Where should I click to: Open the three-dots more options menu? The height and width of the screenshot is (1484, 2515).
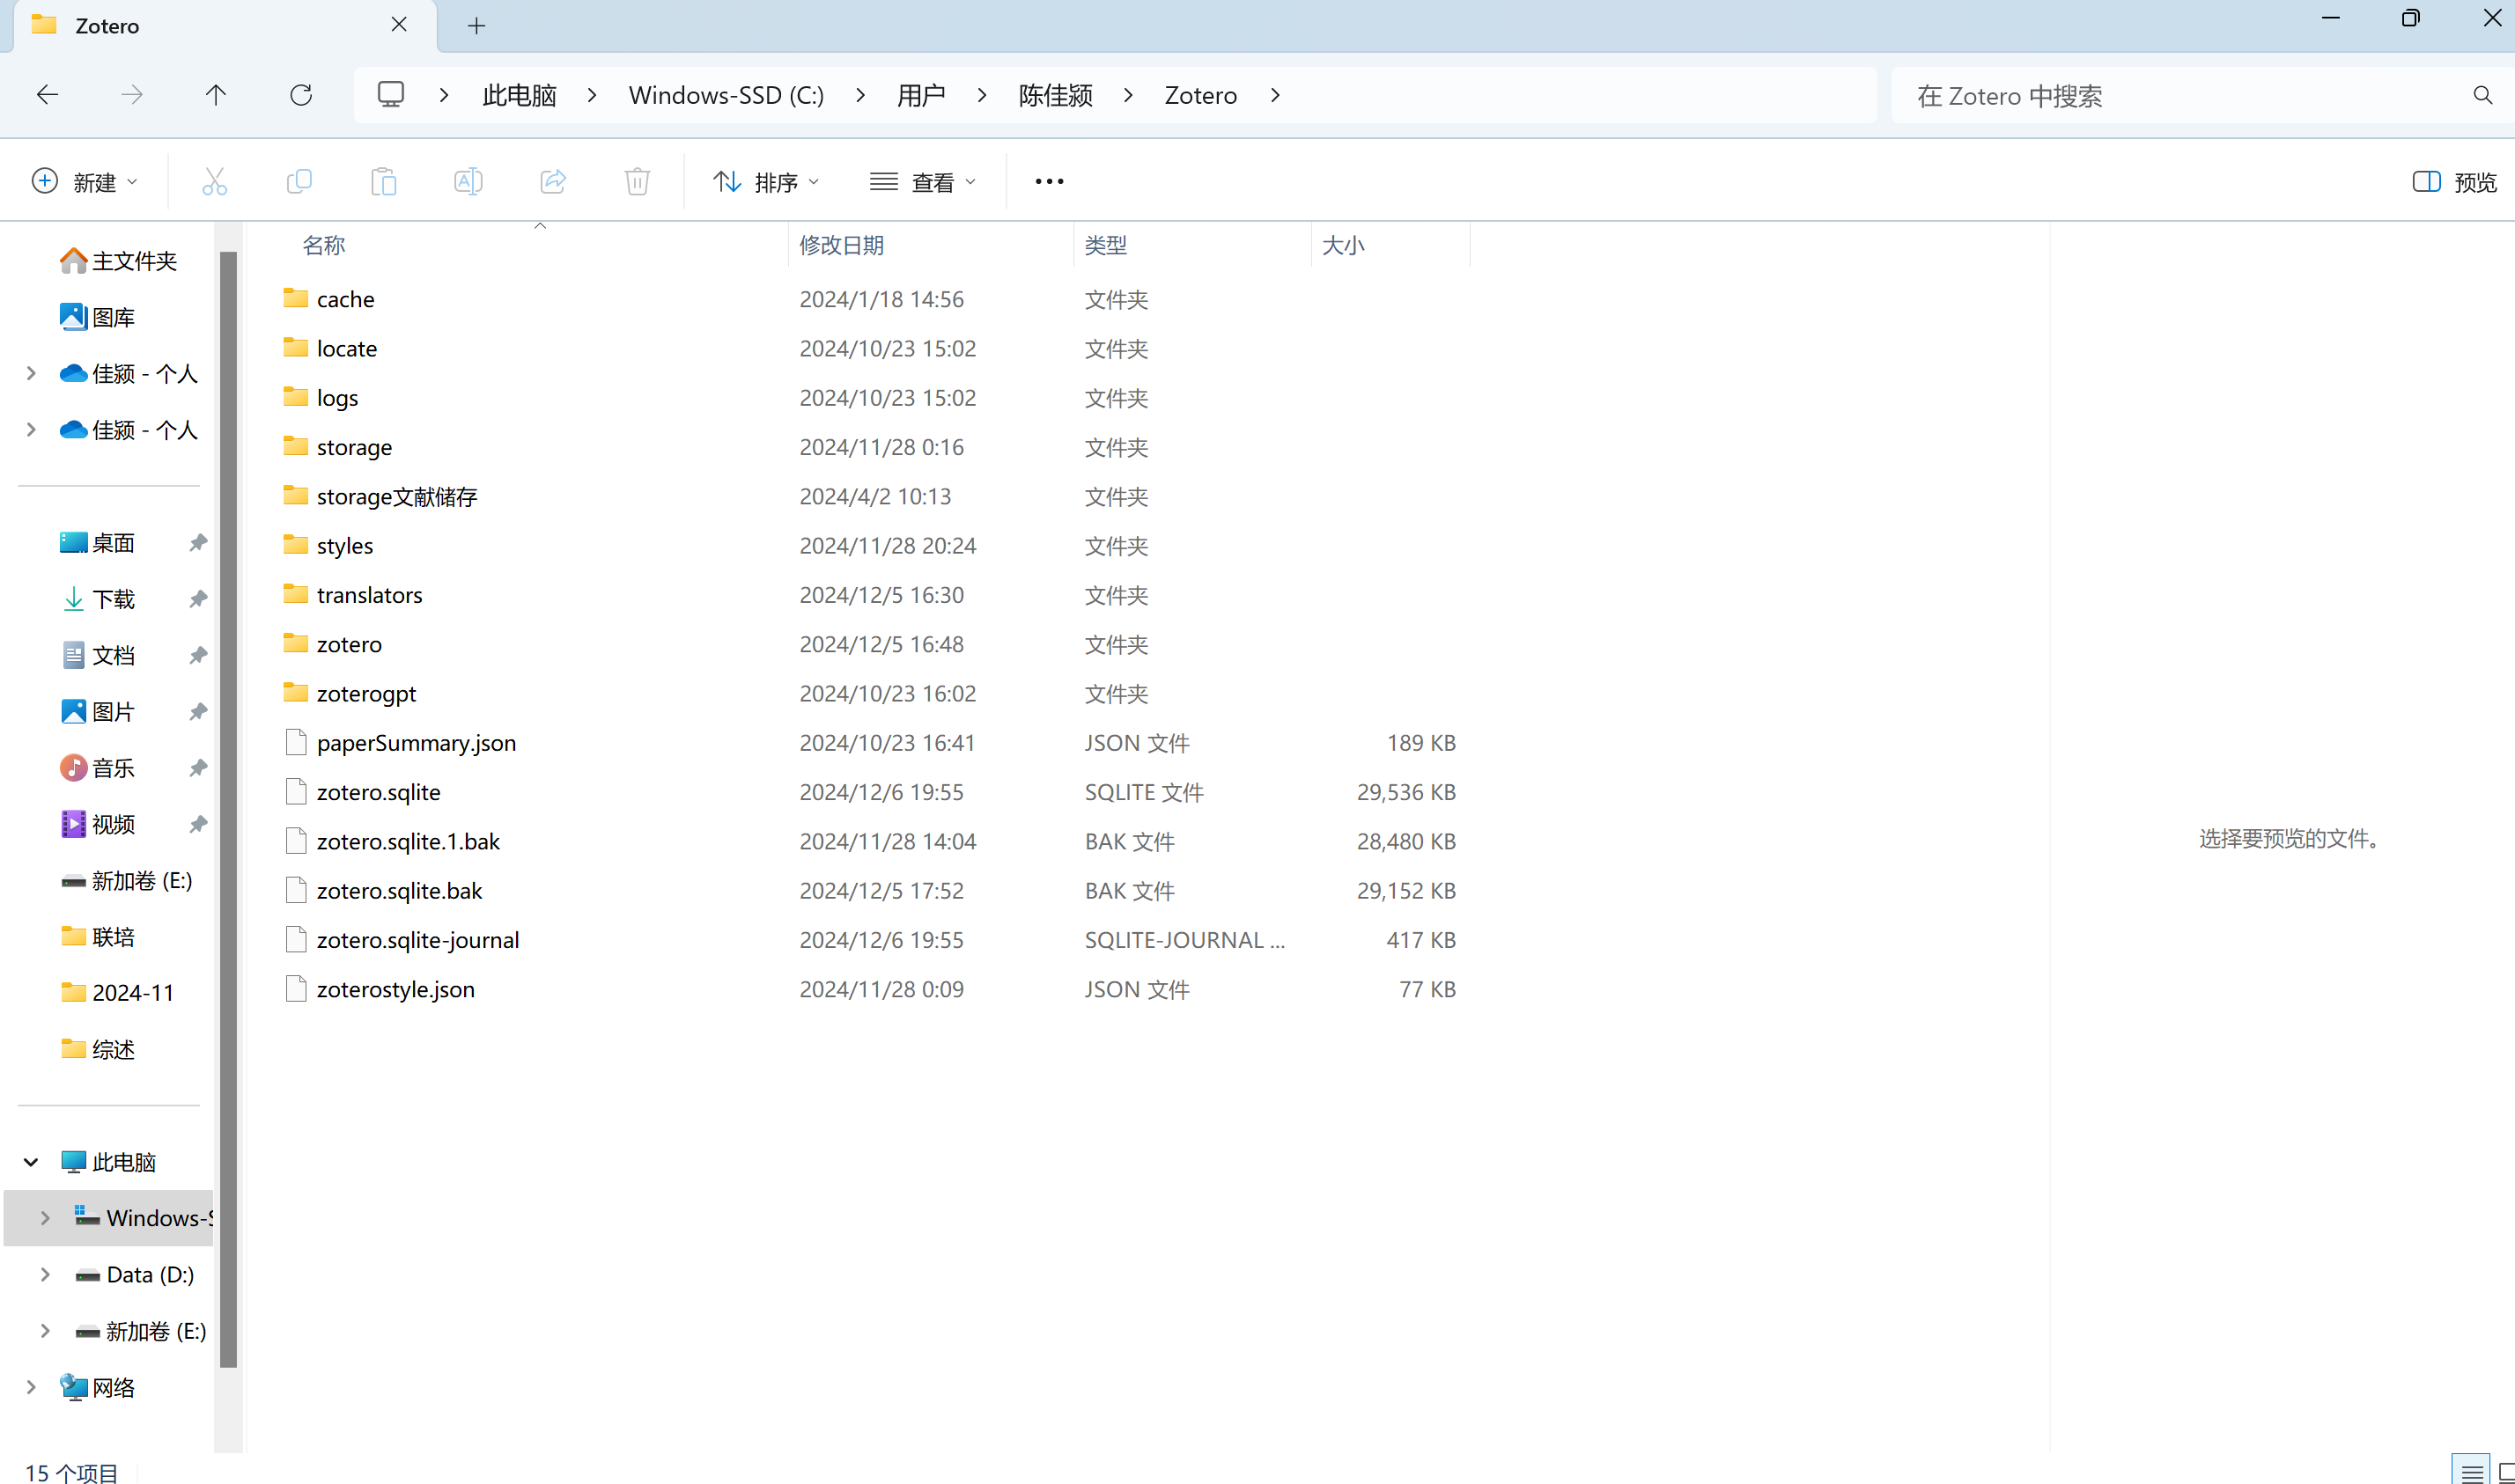pyautogui.click(x=1050, y=181)
